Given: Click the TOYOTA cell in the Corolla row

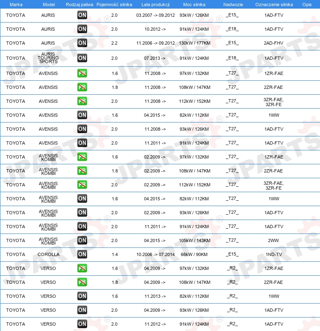Looking at the screenshot, I should point(16,254).
